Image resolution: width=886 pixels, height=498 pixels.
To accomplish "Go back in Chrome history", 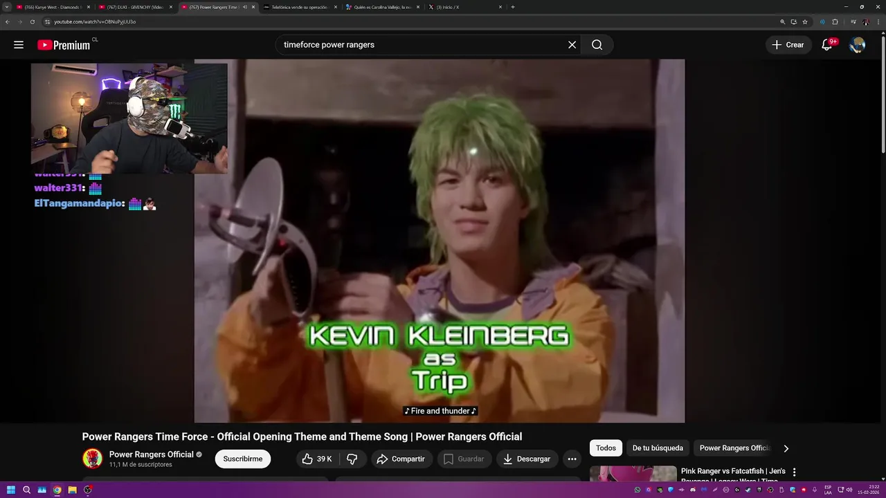I will pyautogui.click(x=8, y=21).
